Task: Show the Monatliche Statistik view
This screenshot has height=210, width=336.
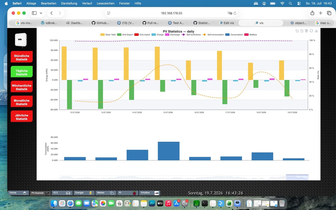Action: click(22, 102)
